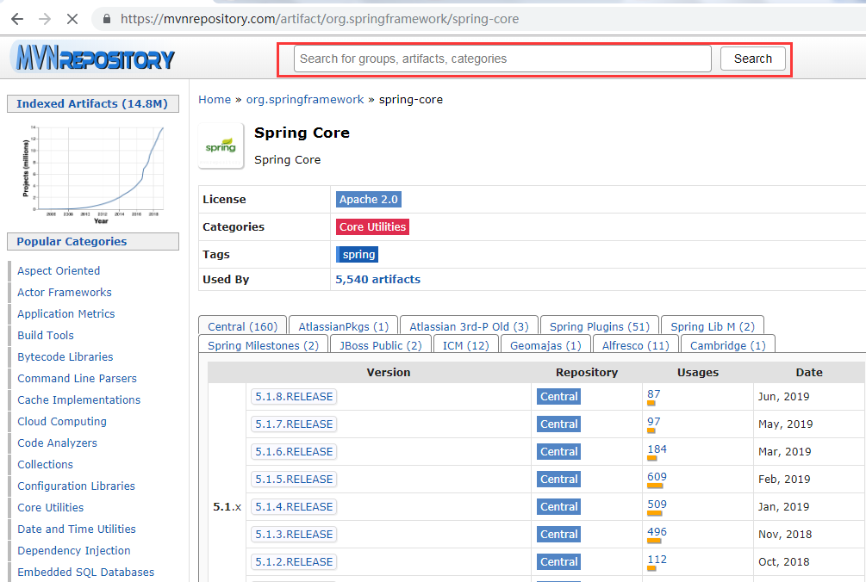Open Core Utilities sidebar category

click(50, 507)
